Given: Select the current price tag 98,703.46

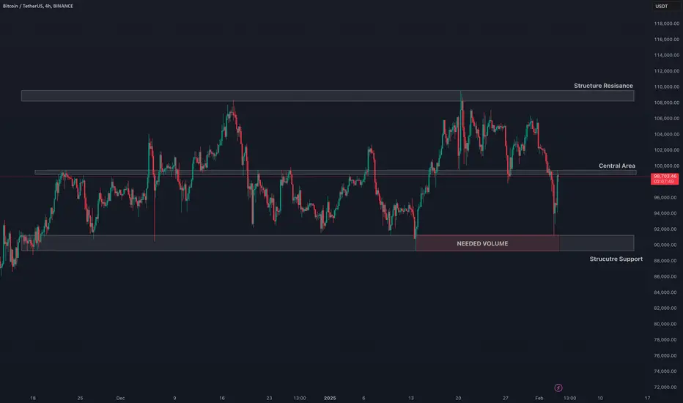Looking at the screenshot, I should 664,179.
